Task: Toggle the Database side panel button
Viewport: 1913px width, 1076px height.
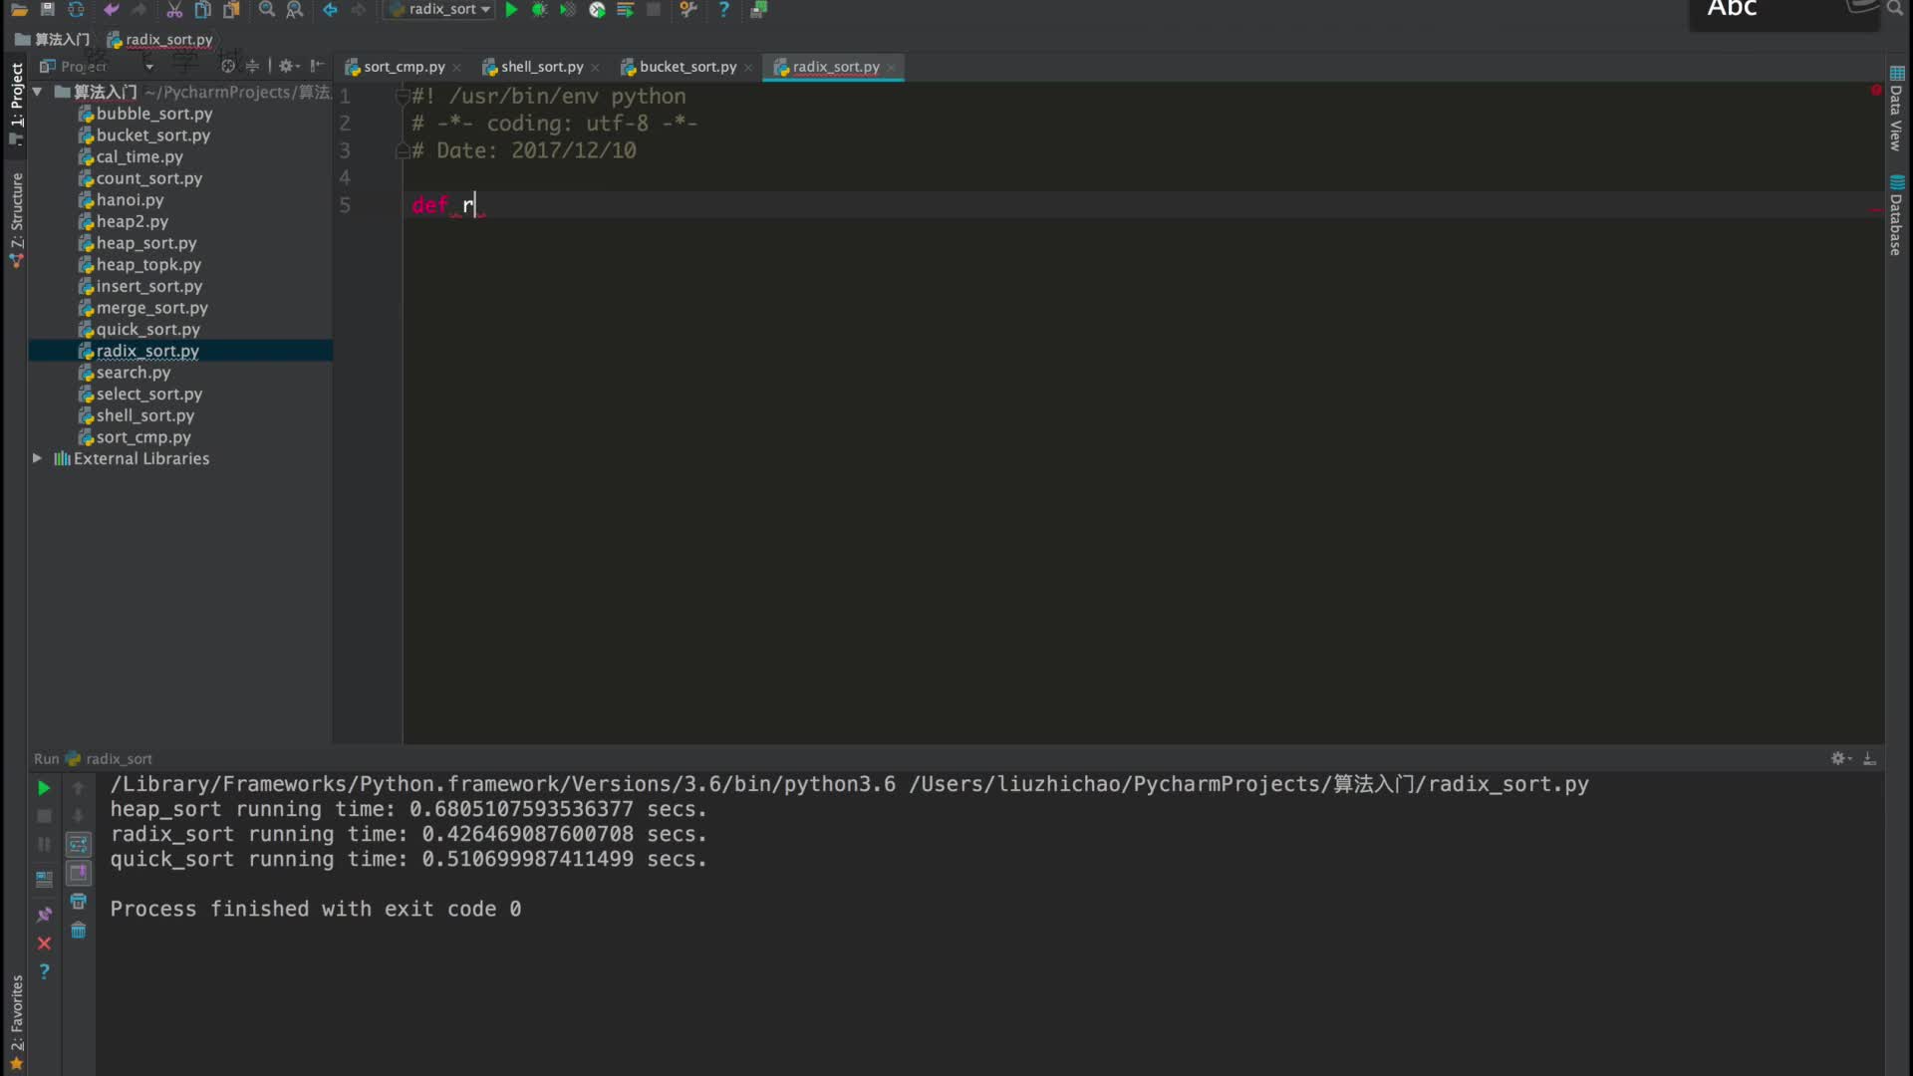Action: click(1896, 215)
